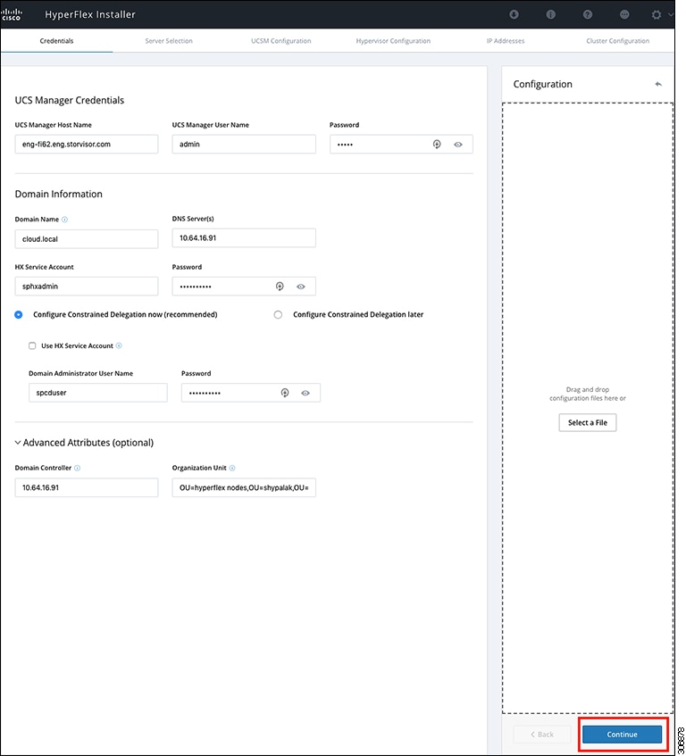The width and height of the screenshot is (686, 756).
Task: Click the 'Drag and drop configuration files' text
Action: pos(587,394)
